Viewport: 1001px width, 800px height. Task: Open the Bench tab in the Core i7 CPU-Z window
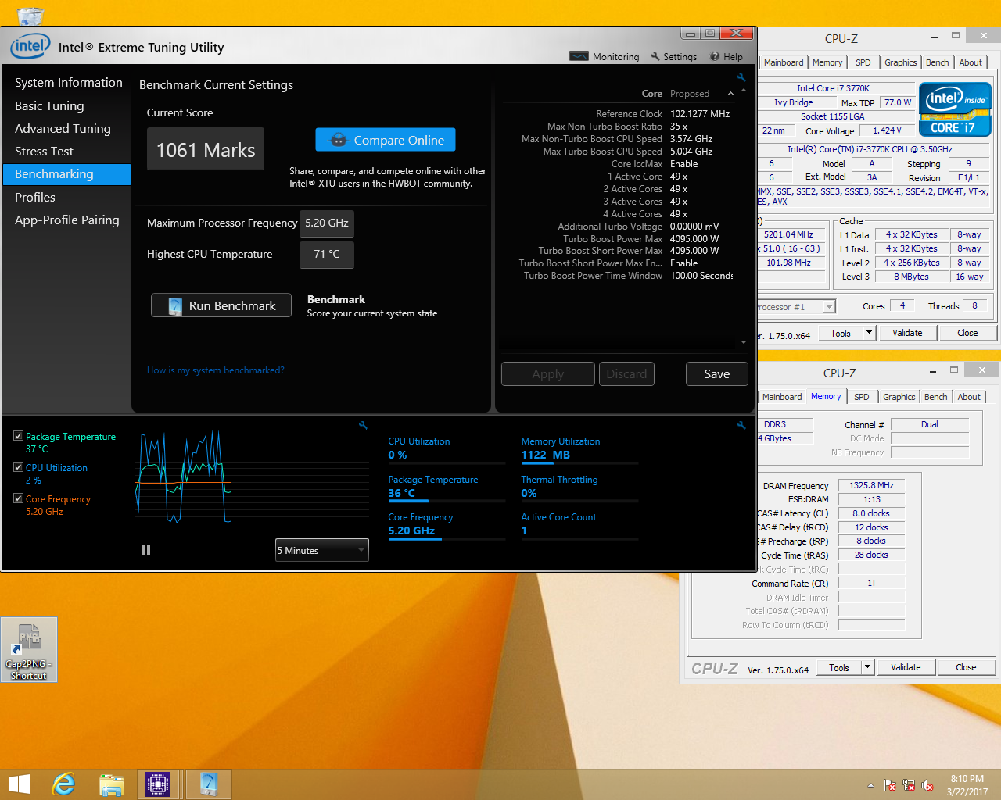click(938, 62)
